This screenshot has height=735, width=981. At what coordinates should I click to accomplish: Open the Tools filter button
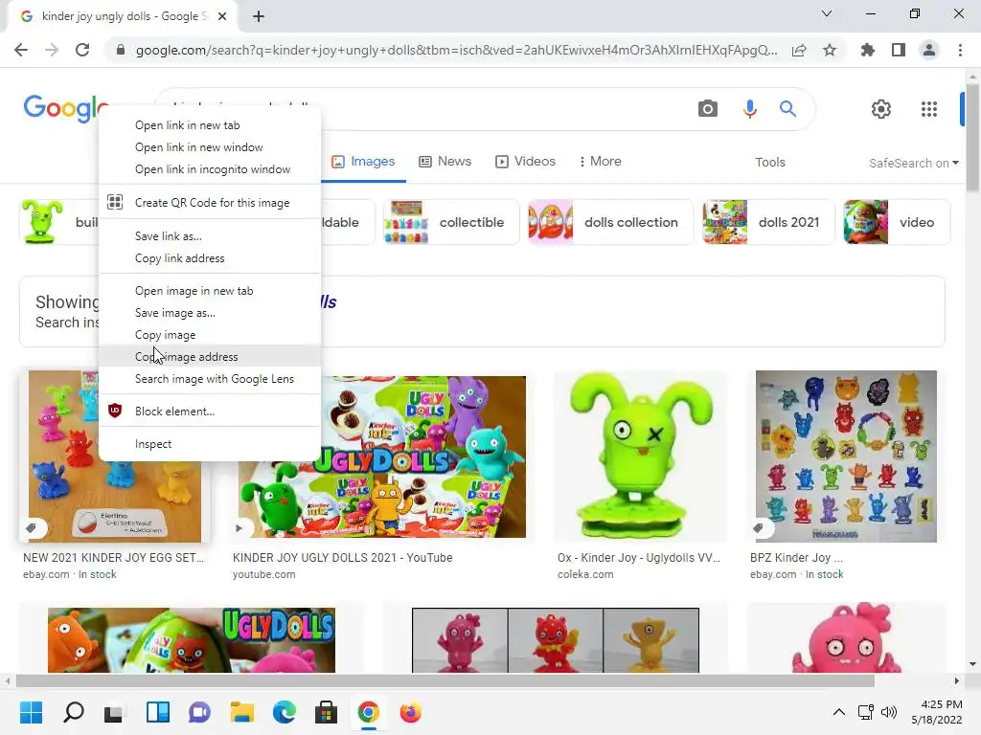point(769,163)
